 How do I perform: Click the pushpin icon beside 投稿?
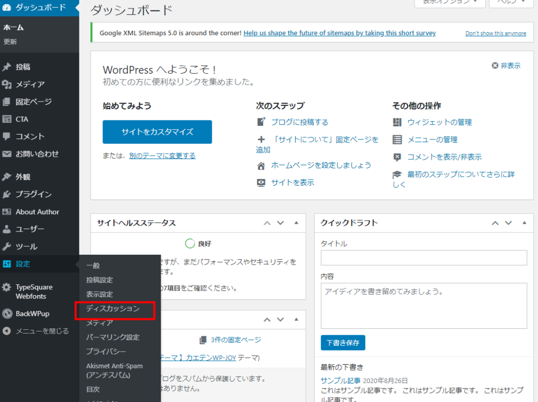pos(6,67)
